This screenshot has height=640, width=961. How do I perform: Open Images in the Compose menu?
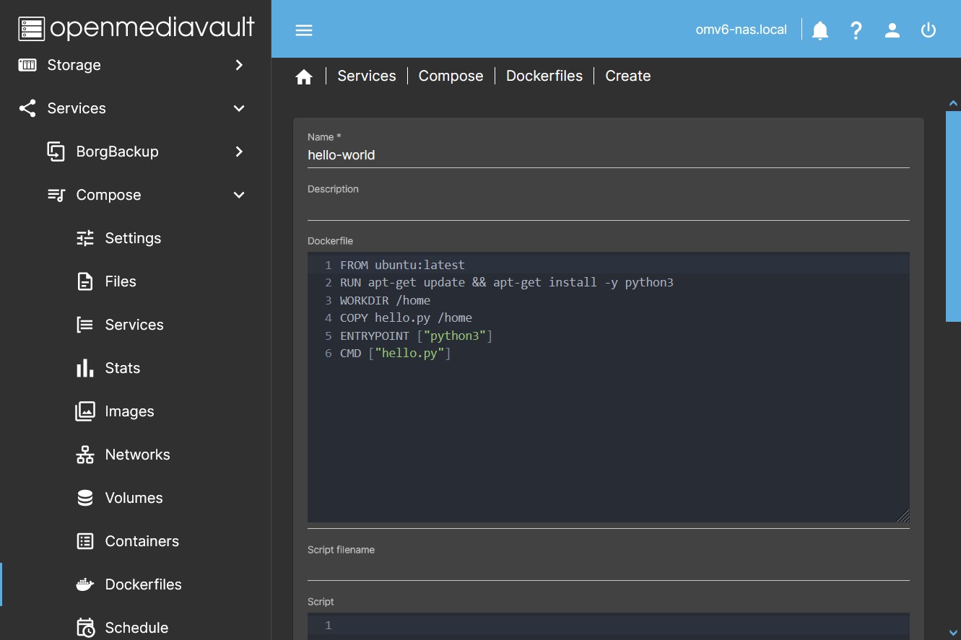pyautogui.click(x=129, y=411)
